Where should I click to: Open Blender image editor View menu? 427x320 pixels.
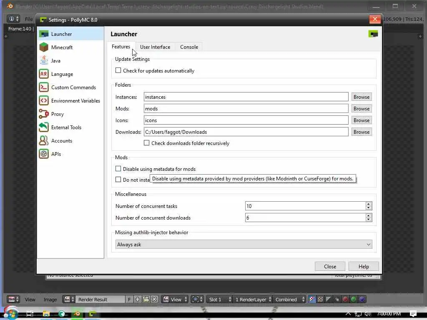pos(30,299)
